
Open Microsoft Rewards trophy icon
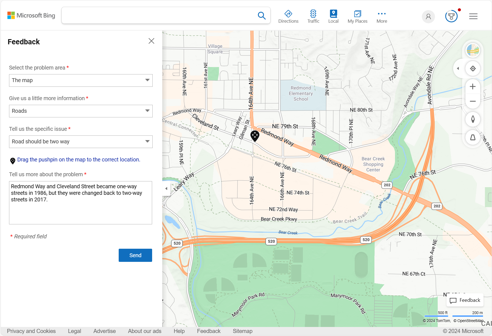(x=451, y=16)
